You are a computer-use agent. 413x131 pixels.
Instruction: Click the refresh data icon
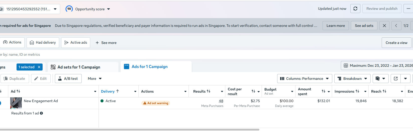(x=355, y=9)
